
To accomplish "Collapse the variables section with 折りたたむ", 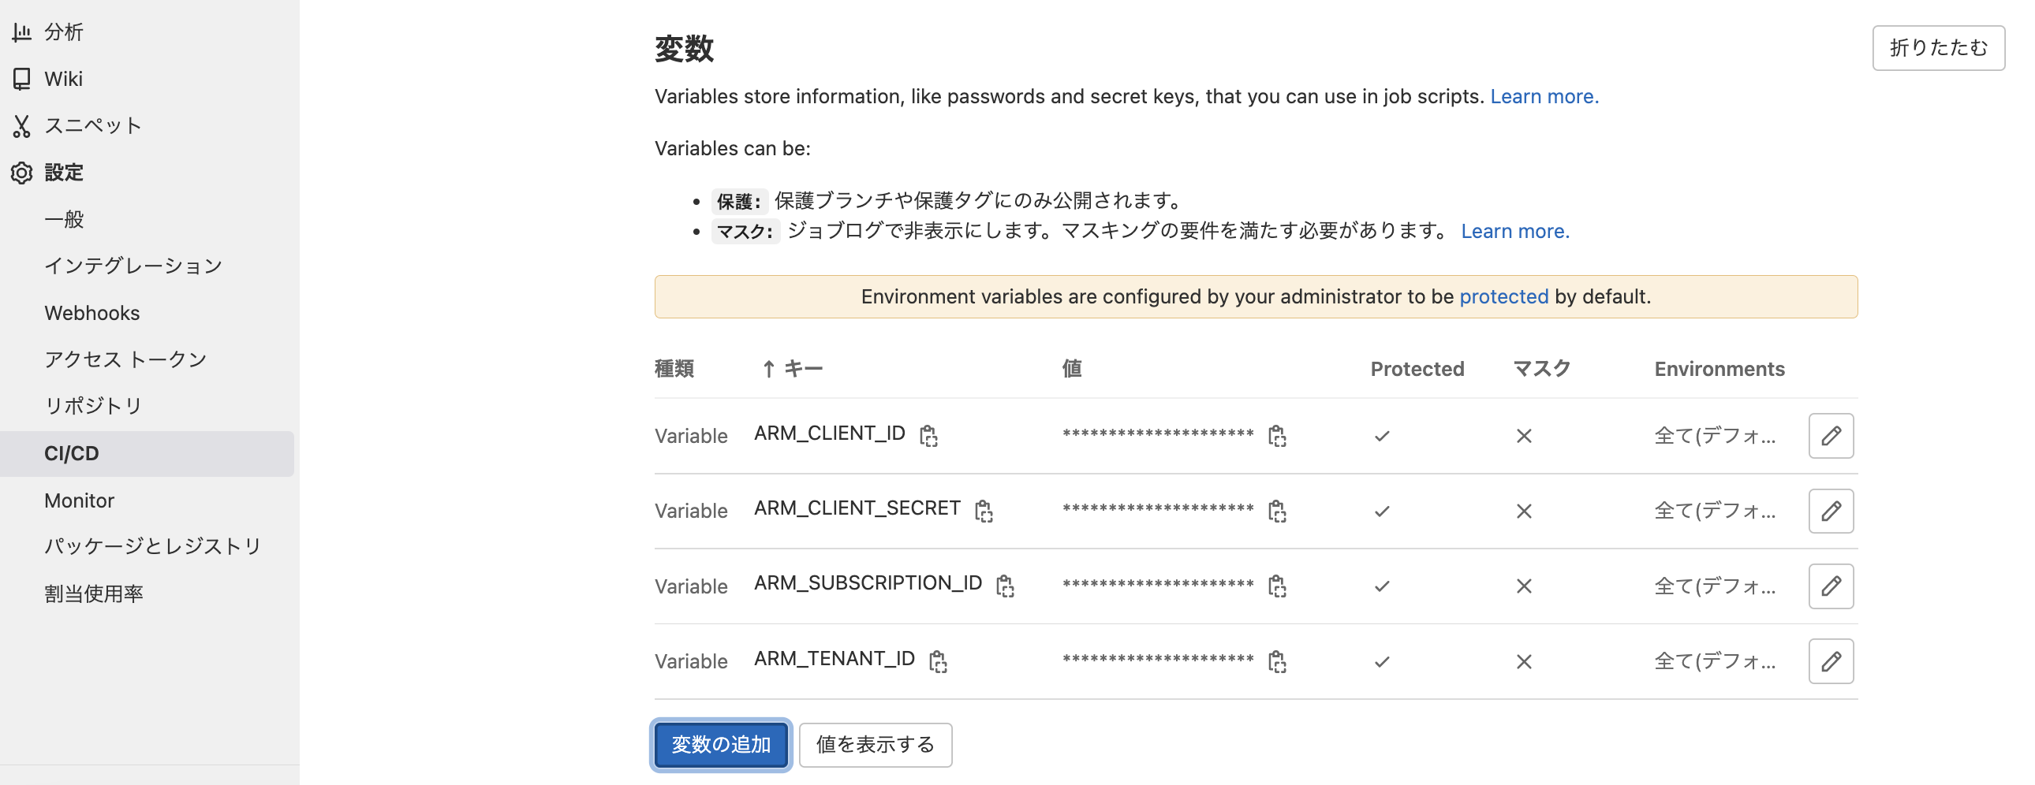I will click(x=1938, y=47).
